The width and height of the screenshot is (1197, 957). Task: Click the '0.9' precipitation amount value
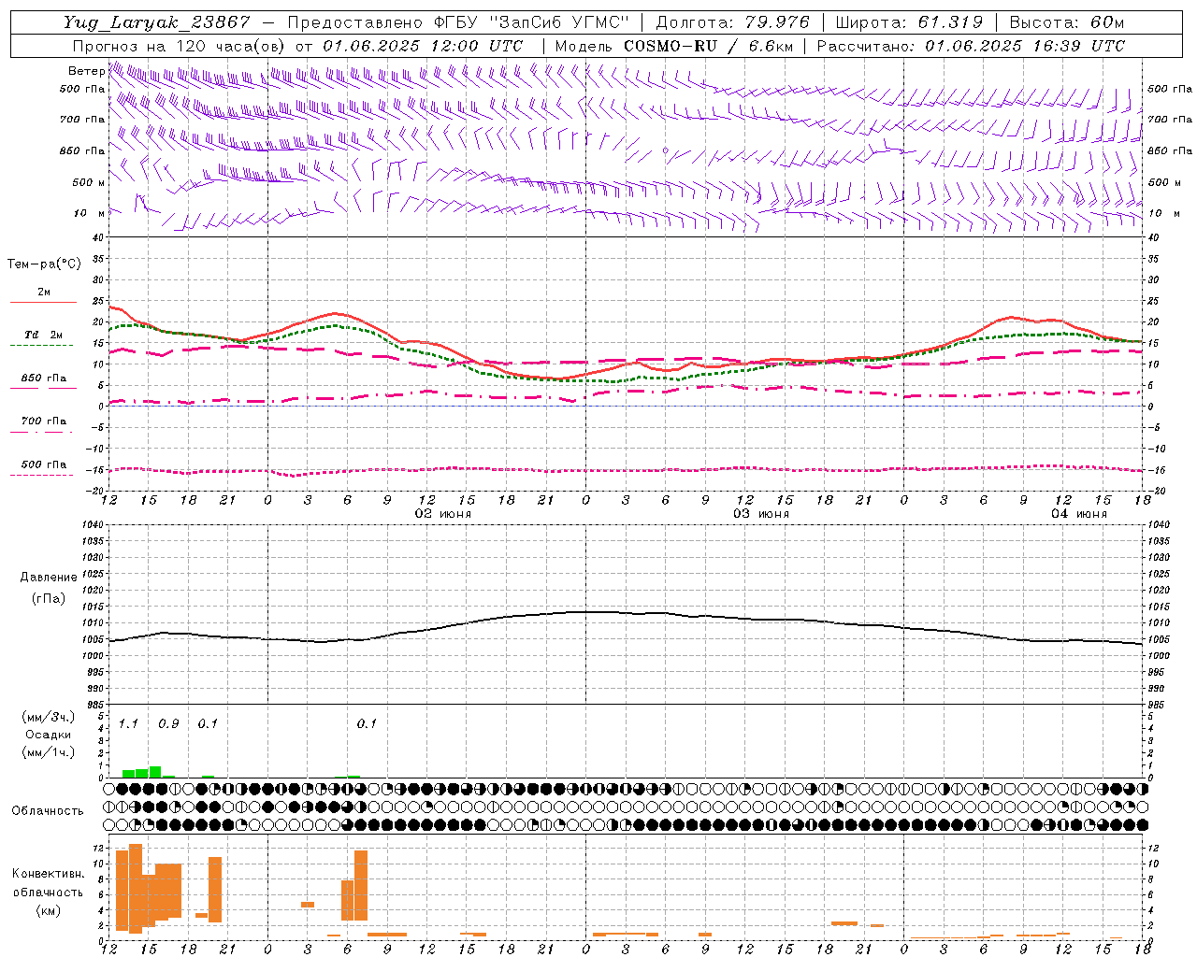168,723
